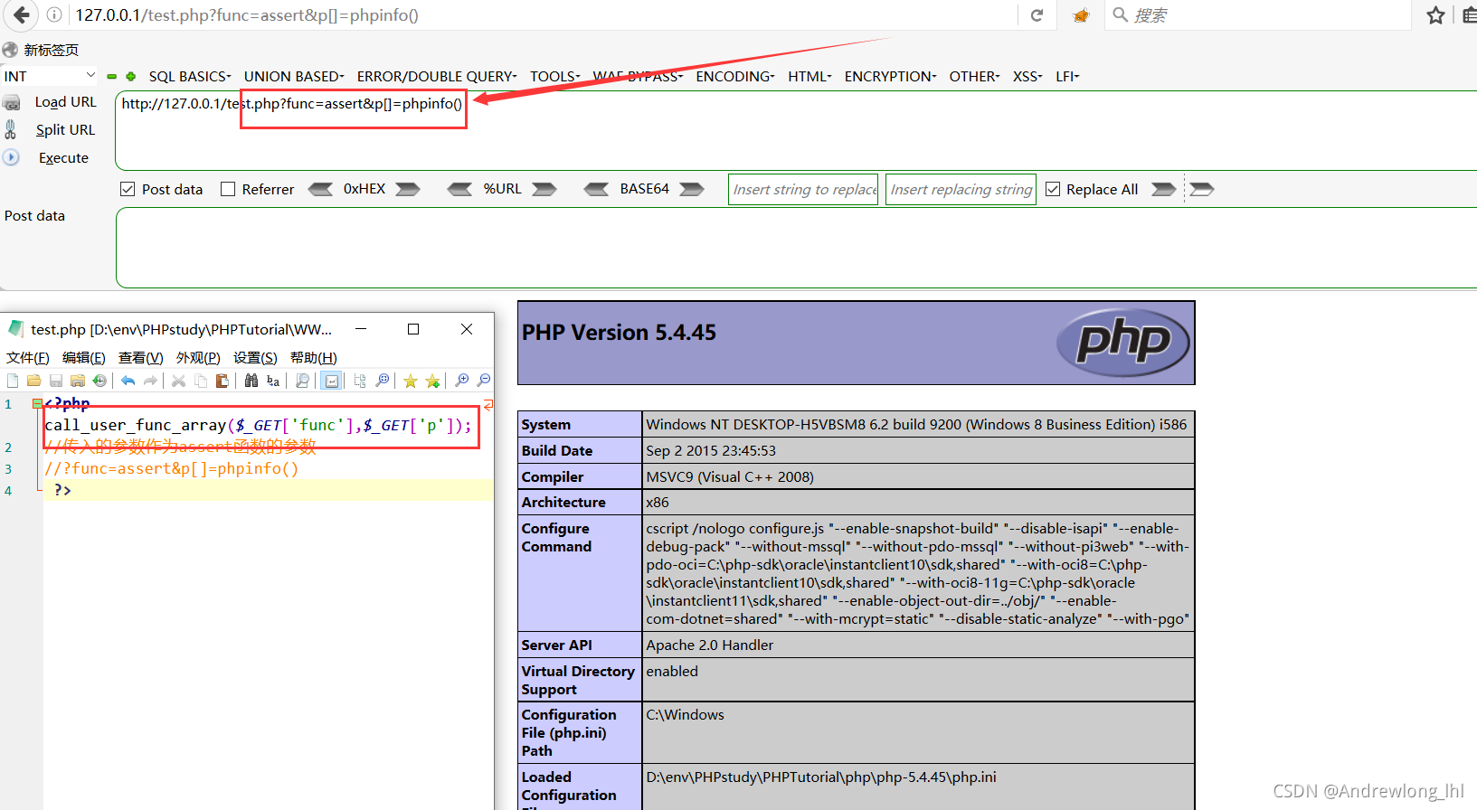
Task: Open the ENCODING dropdown menu
Action: point(735,77)
